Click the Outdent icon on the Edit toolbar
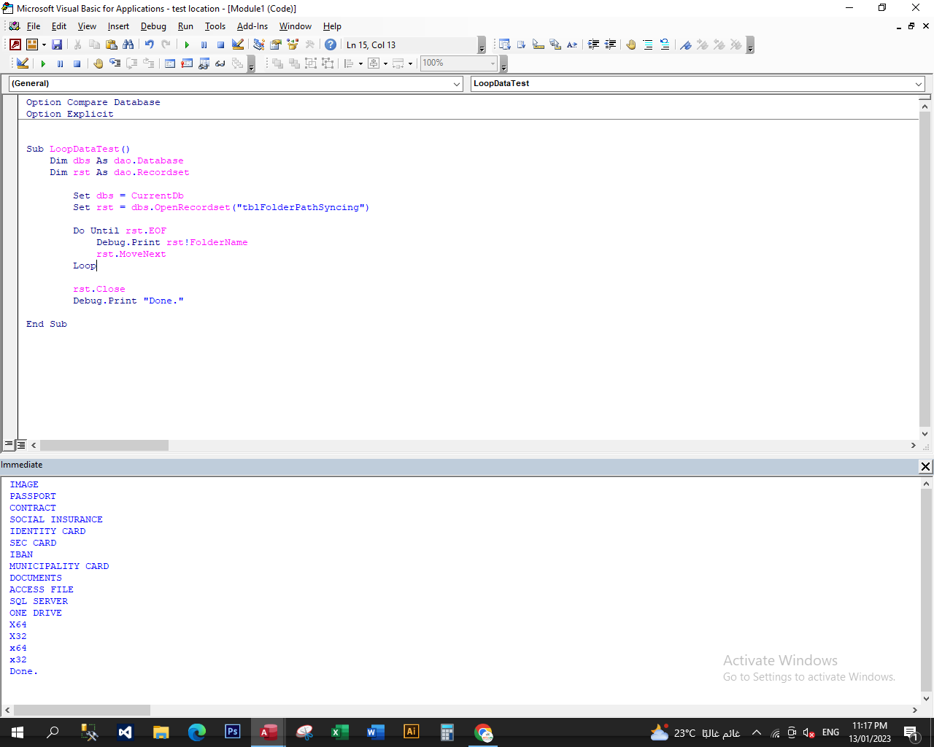Image resolution: width=934 pixels, height=747 pixels. (611, 44)
